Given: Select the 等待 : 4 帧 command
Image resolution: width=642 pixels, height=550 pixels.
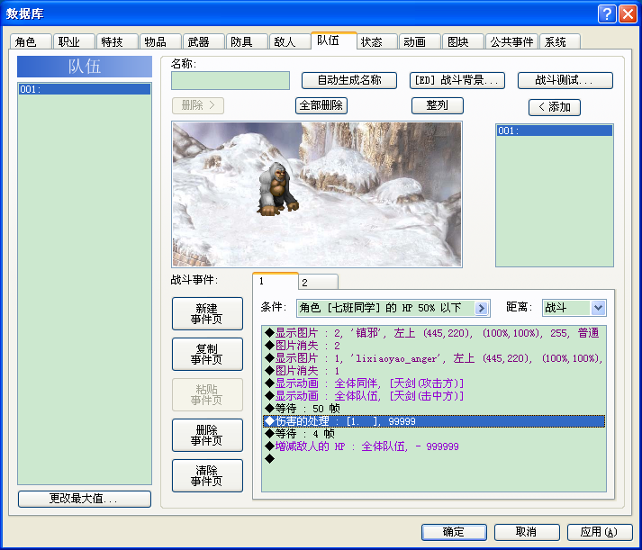Looking at the screenshot, I should (x=434, y=434).
